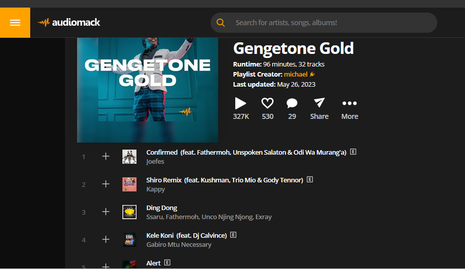Open the Shiro Remix song title
The width and height of the screenshot is (465, 269).
click(225, 180)
